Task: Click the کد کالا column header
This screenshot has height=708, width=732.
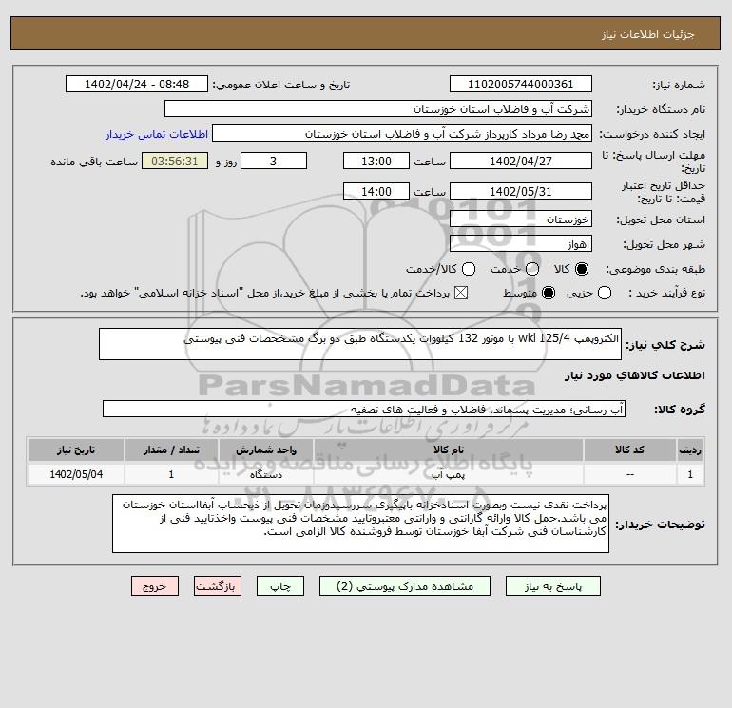Action: coord(629,450)
